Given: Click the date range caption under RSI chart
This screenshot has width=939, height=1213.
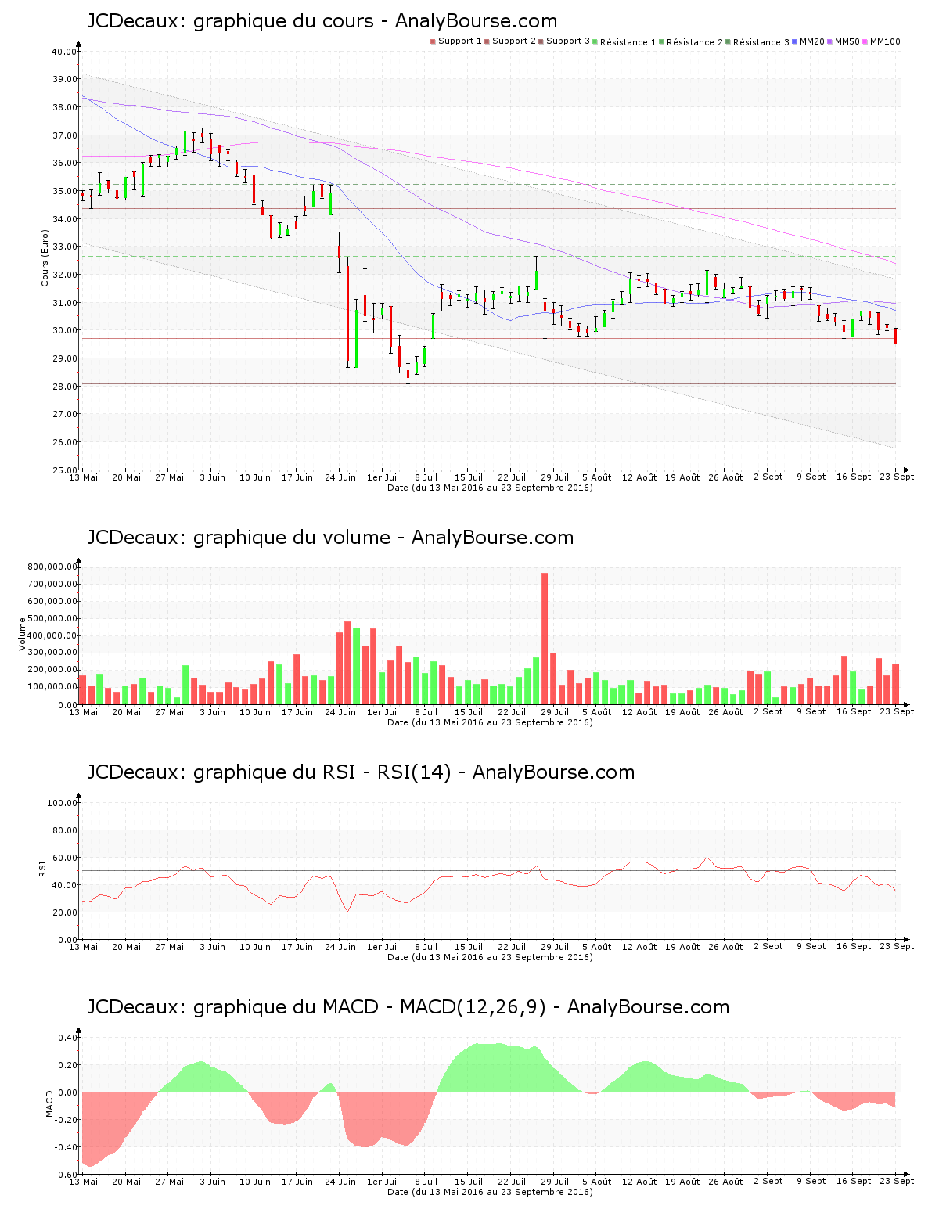Looking at the screenshot, I should tap(490, 957).
